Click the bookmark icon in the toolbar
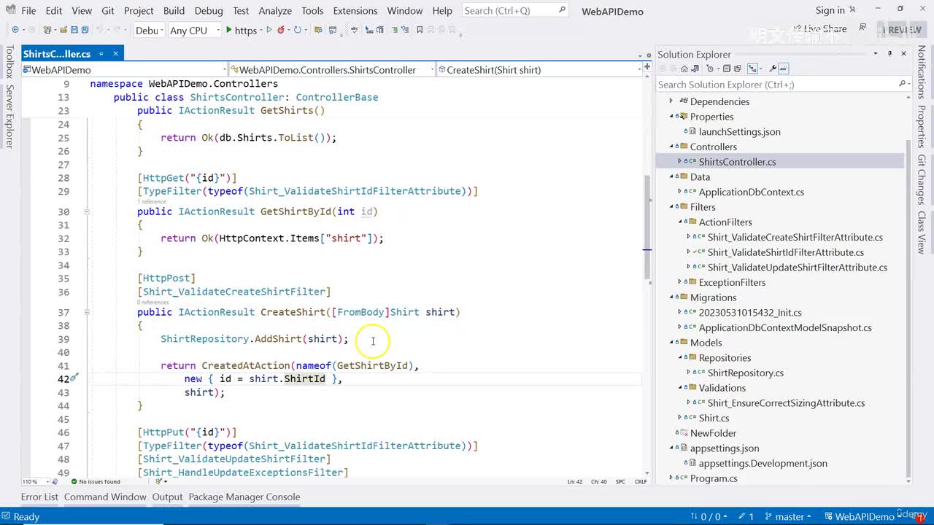Image resolution: width=934 pixels, height=525 pixels. tap(420, 30)
